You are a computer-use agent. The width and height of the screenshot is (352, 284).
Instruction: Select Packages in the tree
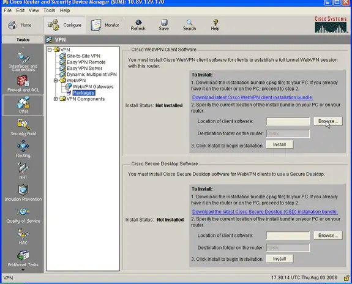coord(83,92)
